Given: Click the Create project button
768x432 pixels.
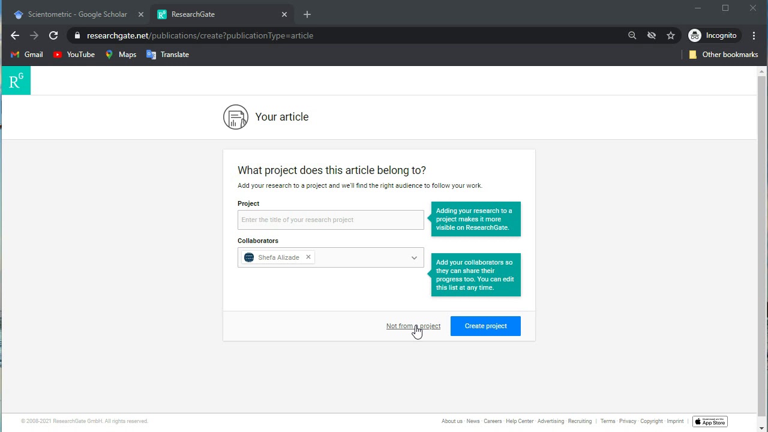Looking at the screenshot, I should [x=485, y=326].
